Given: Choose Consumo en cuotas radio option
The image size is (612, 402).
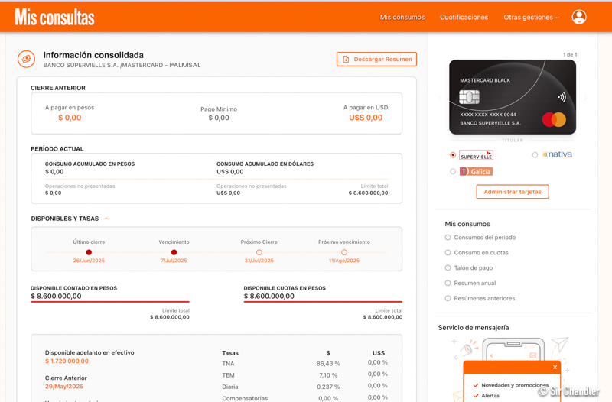Looking at the screenshot, I should tap(448, 253).
